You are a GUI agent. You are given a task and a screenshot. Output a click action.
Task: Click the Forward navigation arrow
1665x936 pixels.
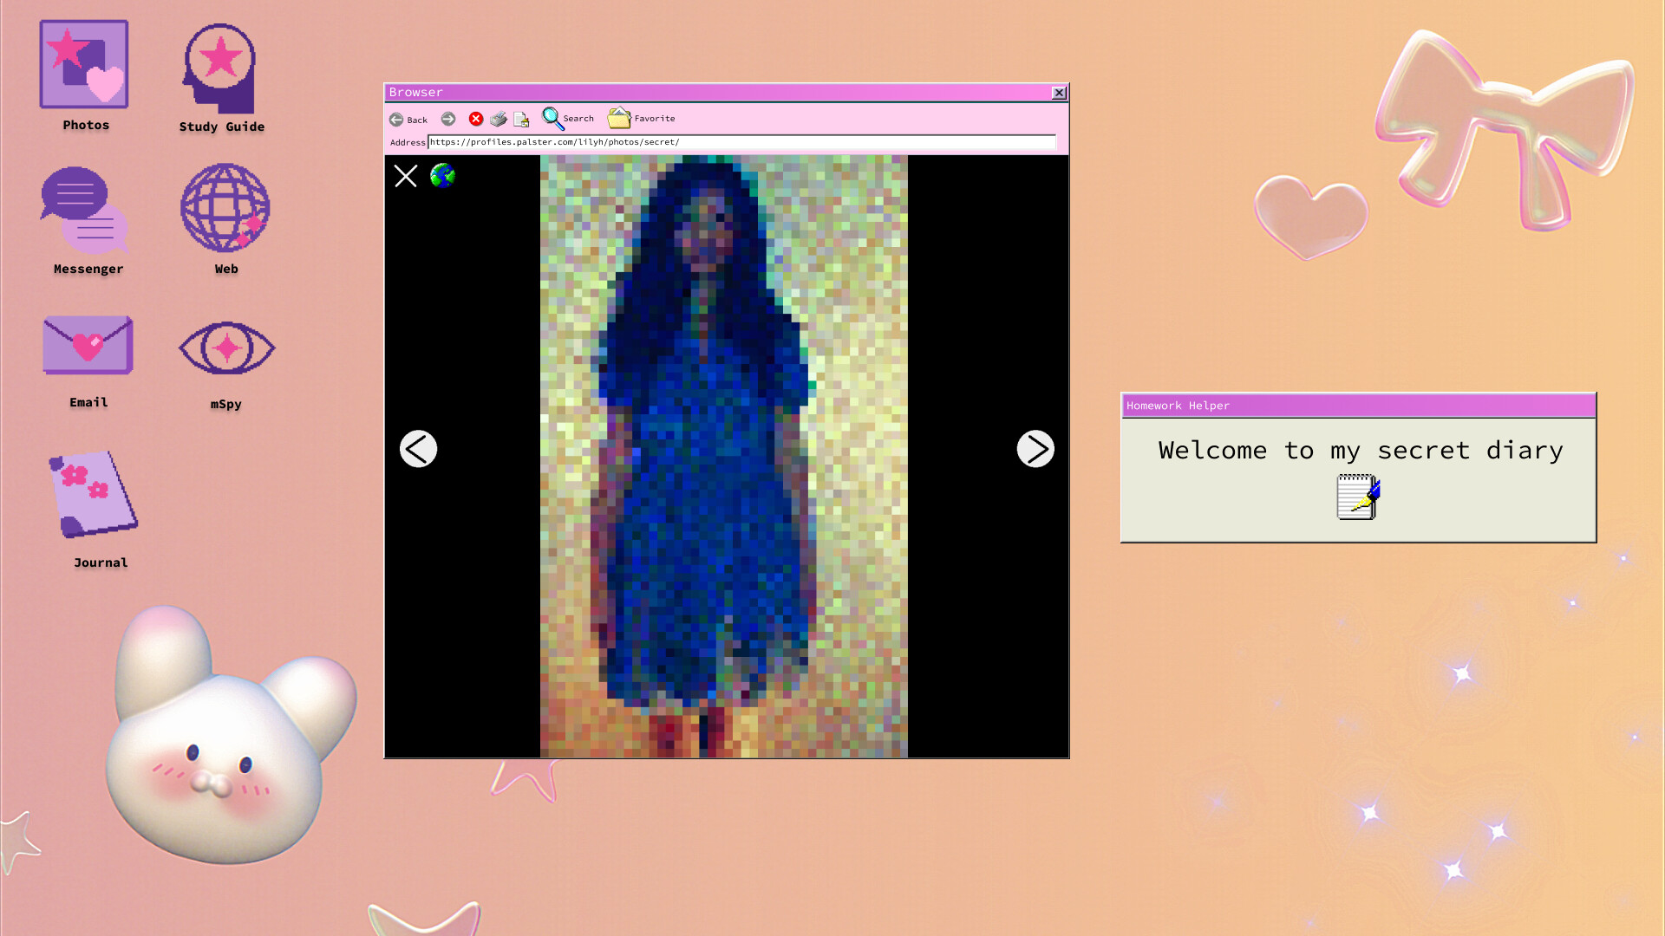tap(447, 119)
